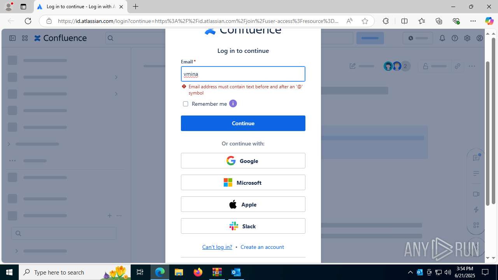Image resolution: width=498 pixels, height=280 pixels.
Task: Click the apps grid icon in right rail
Action: 476,225
